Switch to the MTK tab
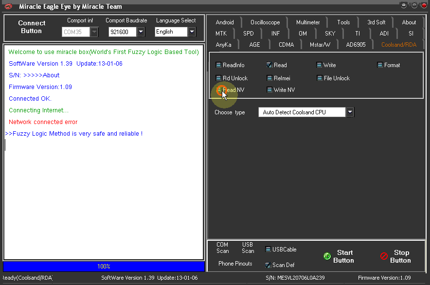Viewport: 430px width, 285px height. tap(221, 34)
